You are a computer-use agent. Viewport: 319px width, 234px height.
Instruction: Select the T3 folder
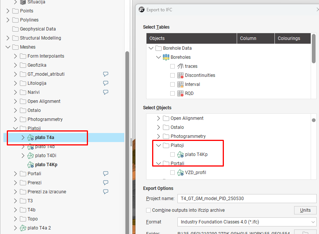click(30, 201)
